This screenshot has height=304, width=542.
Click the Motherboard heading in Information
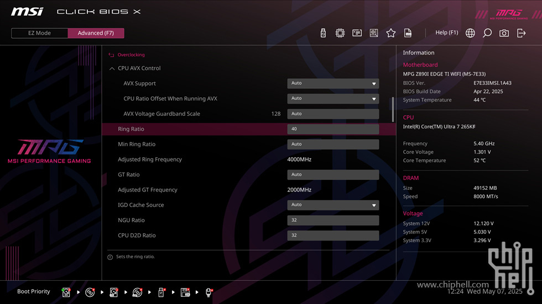click(420, 65)
